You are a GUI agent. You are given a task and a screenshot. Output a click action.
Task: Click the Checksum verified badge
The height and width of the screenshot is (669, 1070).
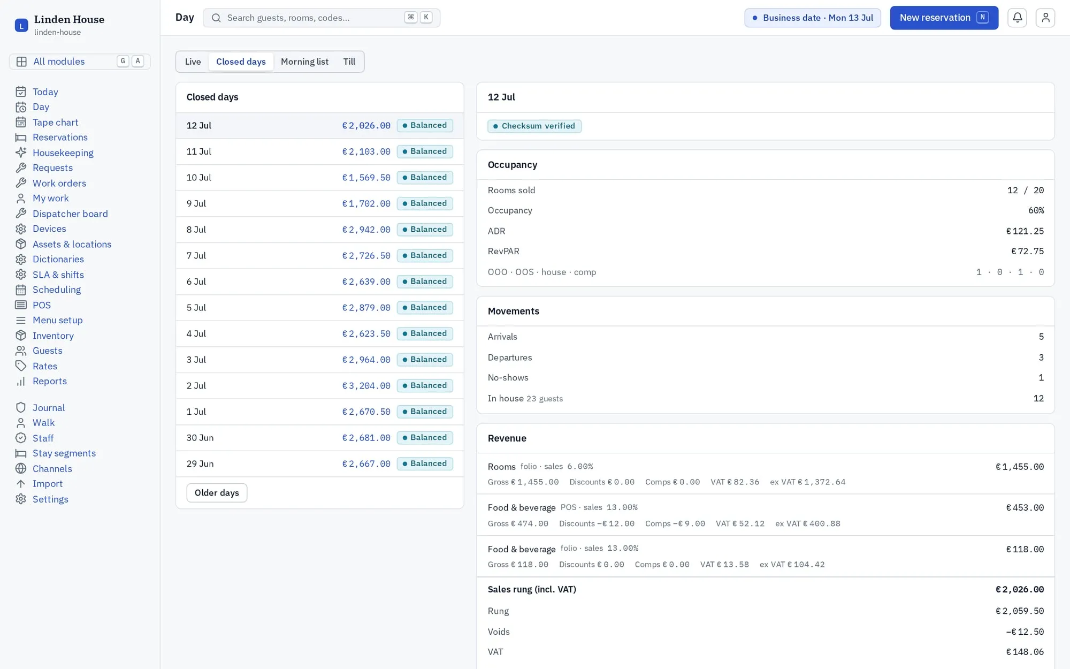pyautogui.click(x=534, y=126)
